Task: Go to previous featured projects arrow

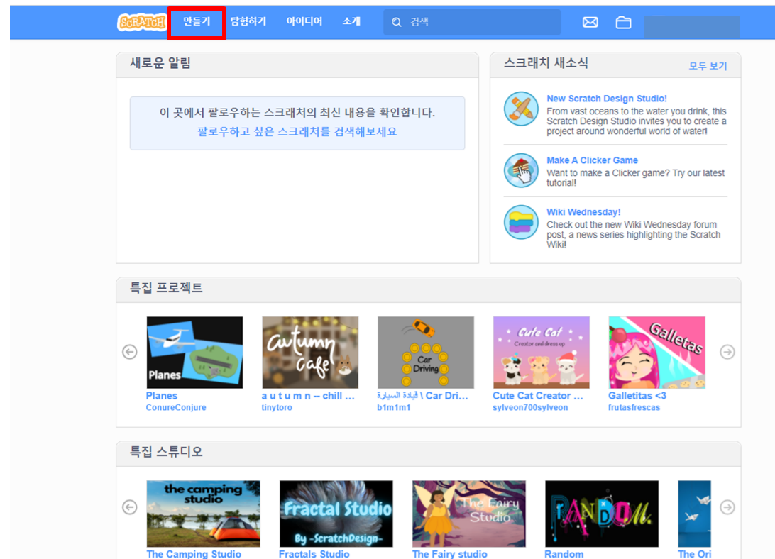Action: point(129,352)
